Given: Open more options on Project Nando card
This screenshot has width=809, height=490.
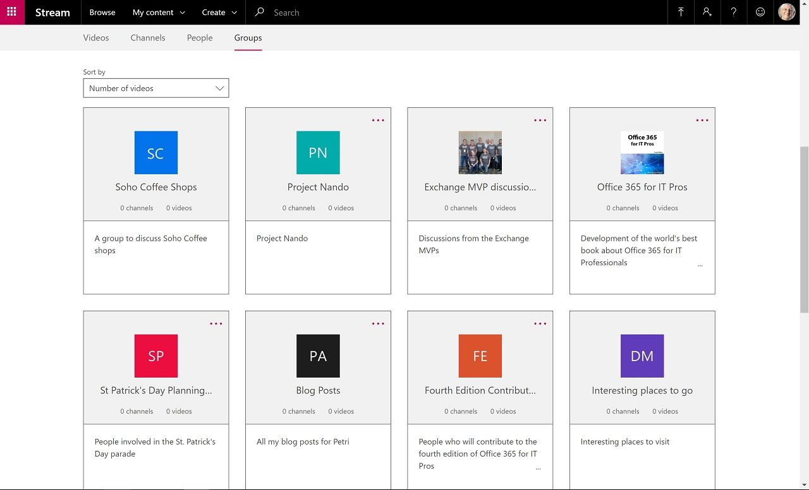Looking at the screenshot, I should [378, 120].
